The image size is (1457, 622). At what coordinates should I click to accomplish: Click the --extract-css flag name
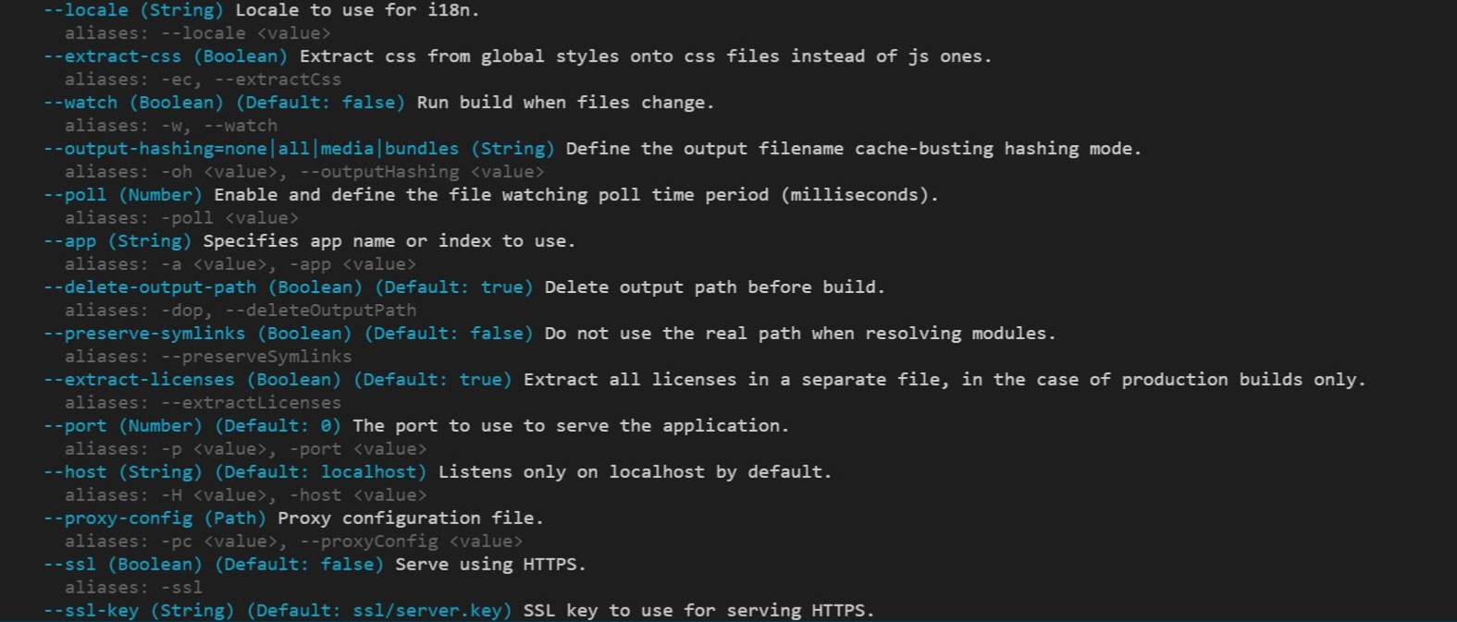[112, 56]
